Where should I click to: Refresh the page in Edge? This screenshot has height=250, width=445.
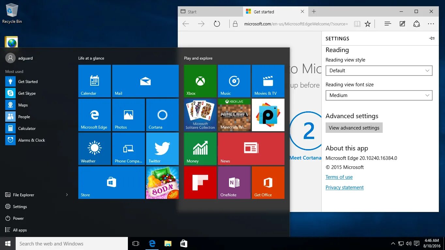point(217,24)
